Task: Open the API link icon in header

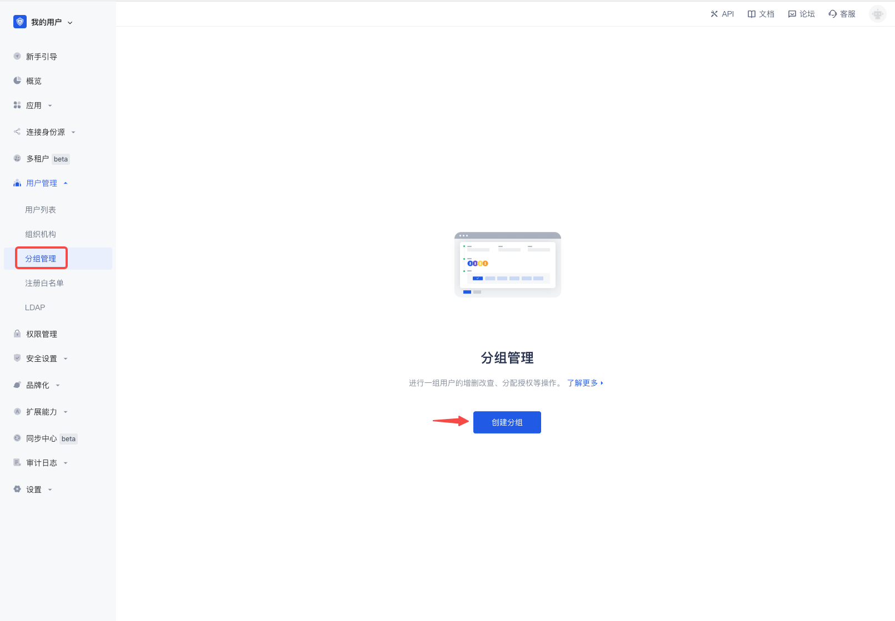Action: click(714, 14)
